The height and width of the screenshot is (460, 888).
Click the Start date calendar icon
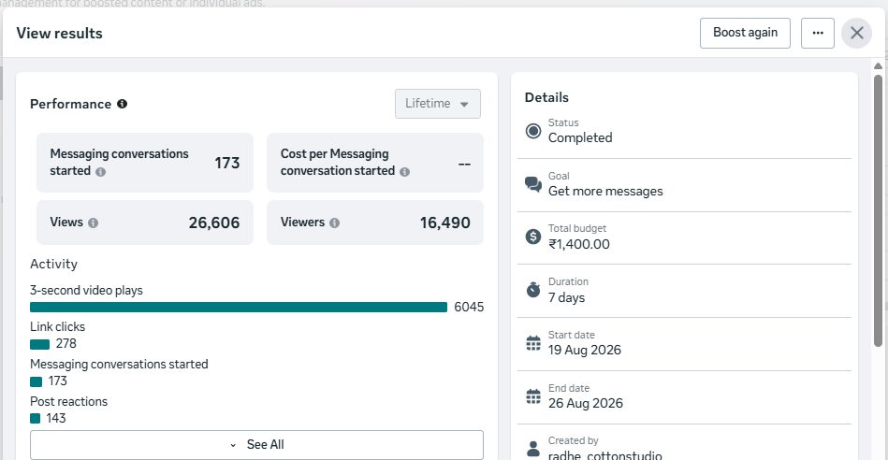533,343
